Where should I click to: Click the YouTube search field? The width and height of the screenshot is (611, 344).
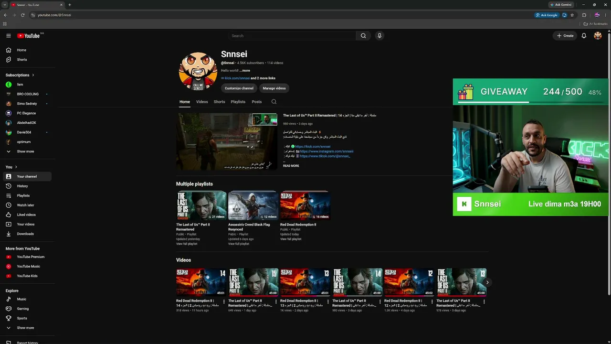tap(292, 36)
